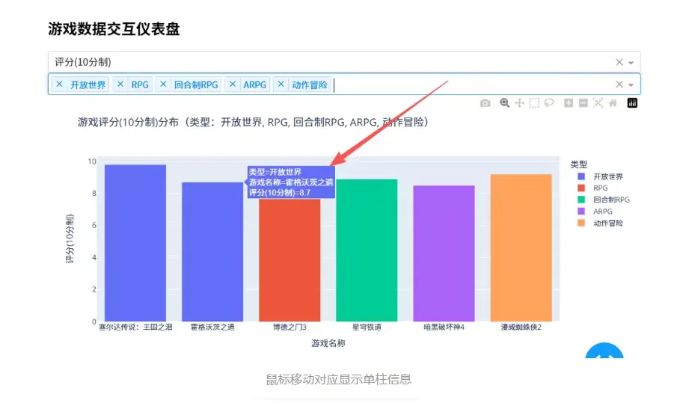Click the 开放世界 tag label

pyautogui.click(x=88, y=84)
